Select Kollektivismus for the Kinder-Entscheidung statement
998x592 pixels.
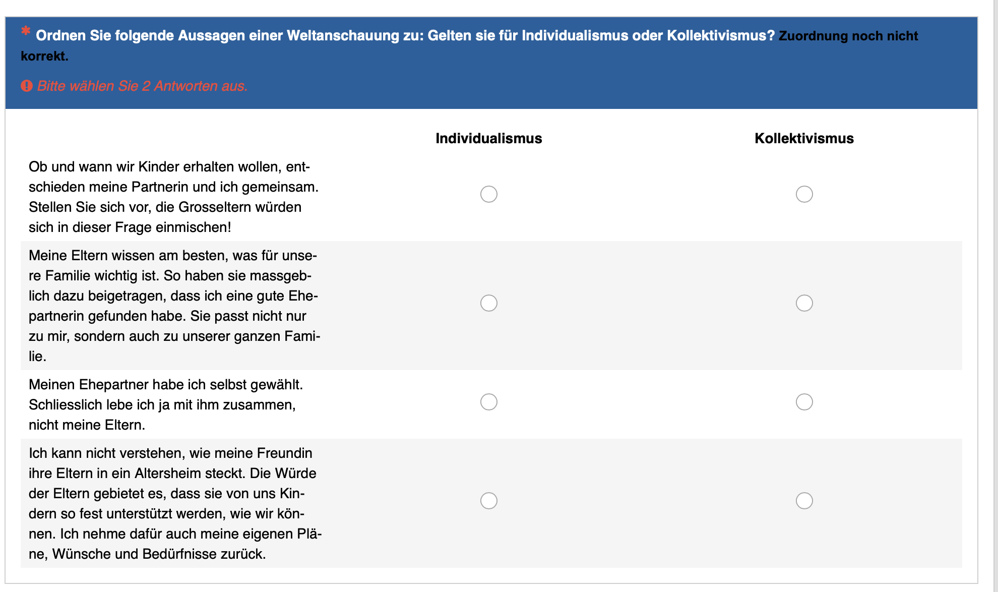[x=804, y=194]
